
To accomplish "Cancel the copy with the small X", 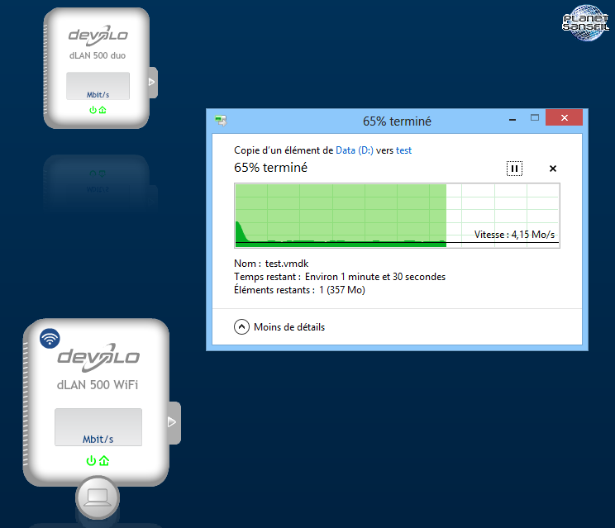I will click(553, 169).
